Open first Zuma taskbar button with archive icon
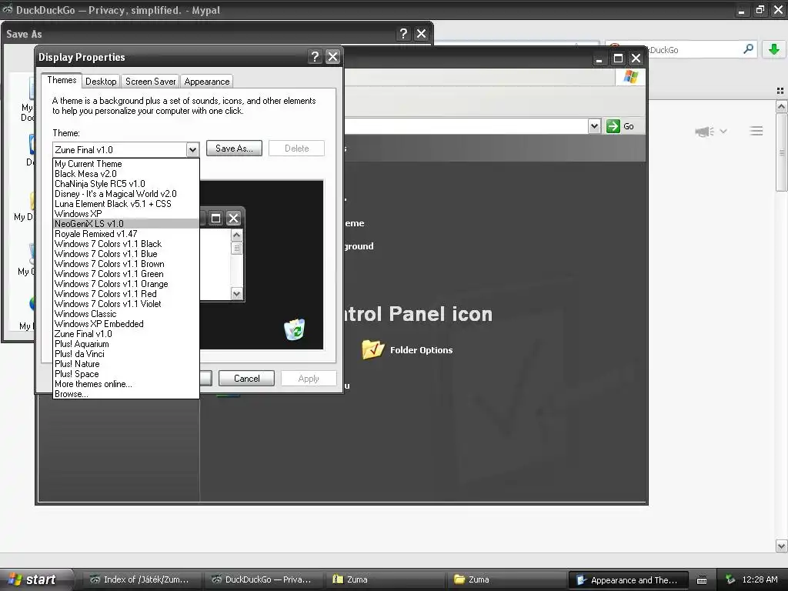This screenshot has width=788, height=591. click(384, 579)
